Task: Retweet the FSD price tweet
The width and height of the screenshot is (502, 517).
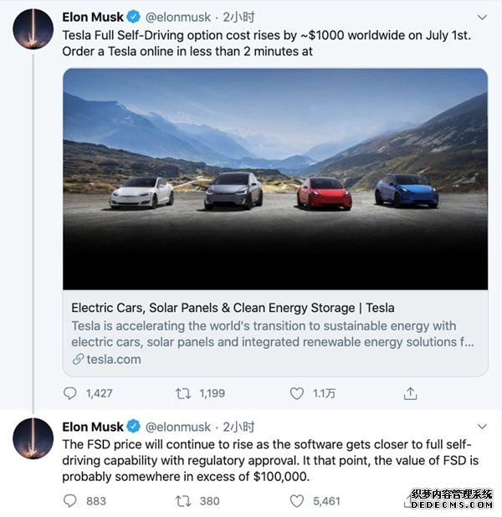Action: [183, 501]
